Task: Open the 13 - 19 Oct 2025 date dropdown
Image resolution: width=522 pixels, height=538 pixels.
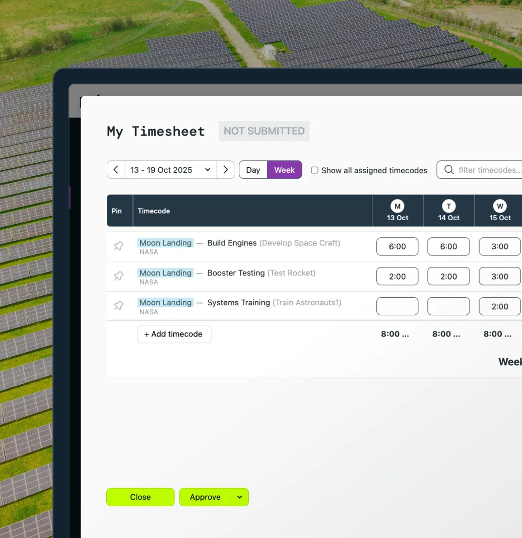Action: (171, 170)
